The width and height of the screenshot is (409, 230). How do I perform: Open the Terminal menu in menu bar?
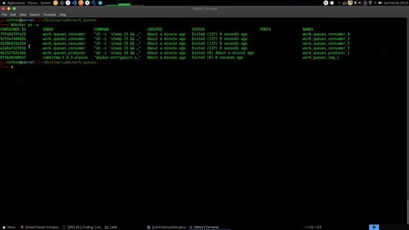[x=49, y=15]
